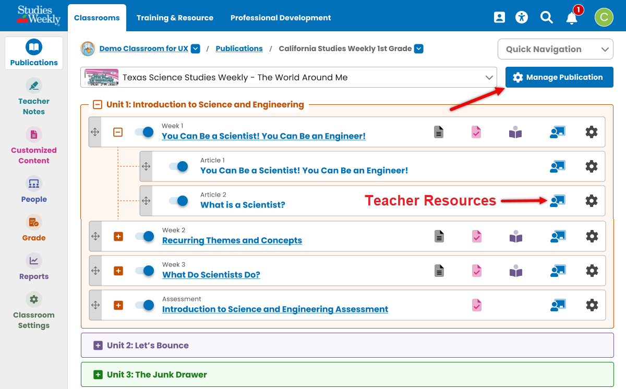Toggle the Assessment row switch
The height and width of the screenshot is (389, 626).
tap(145, 305)
